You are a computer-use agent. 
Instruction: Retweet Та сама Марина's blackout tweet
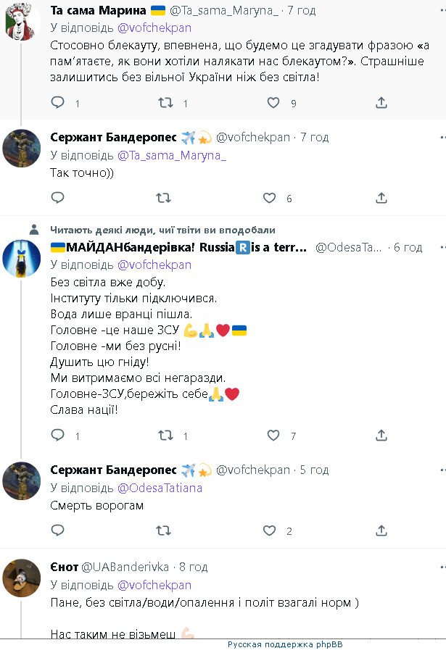(x=165, y=103)
